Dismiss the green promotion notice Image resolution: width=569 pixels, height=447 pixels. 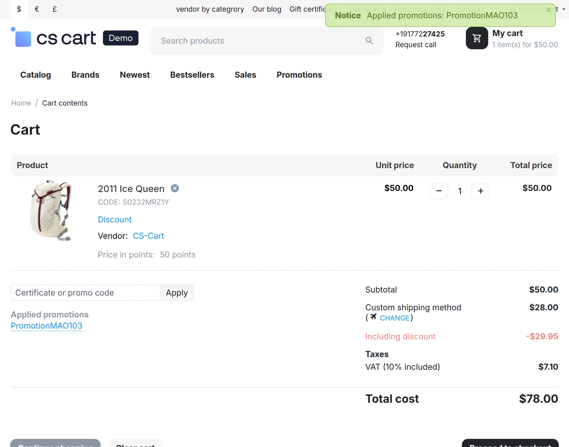point(549,10)
